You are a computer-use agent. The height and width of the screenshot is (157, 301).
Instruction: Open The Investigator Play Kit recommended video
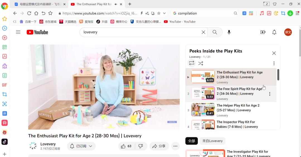pos(233,153)
